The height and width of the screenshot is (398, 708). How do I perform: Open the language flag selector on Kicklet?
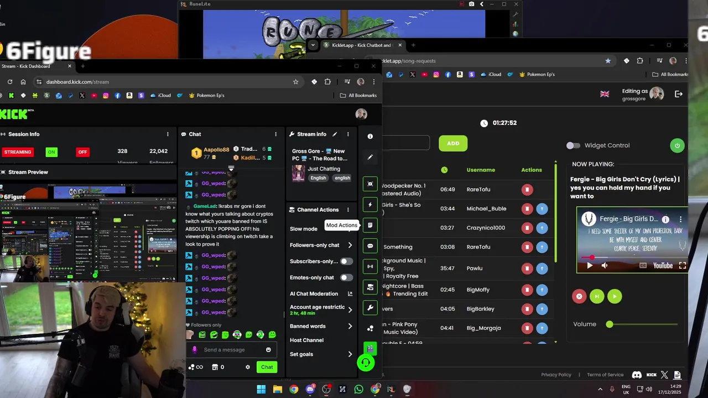tap(605, 94)
